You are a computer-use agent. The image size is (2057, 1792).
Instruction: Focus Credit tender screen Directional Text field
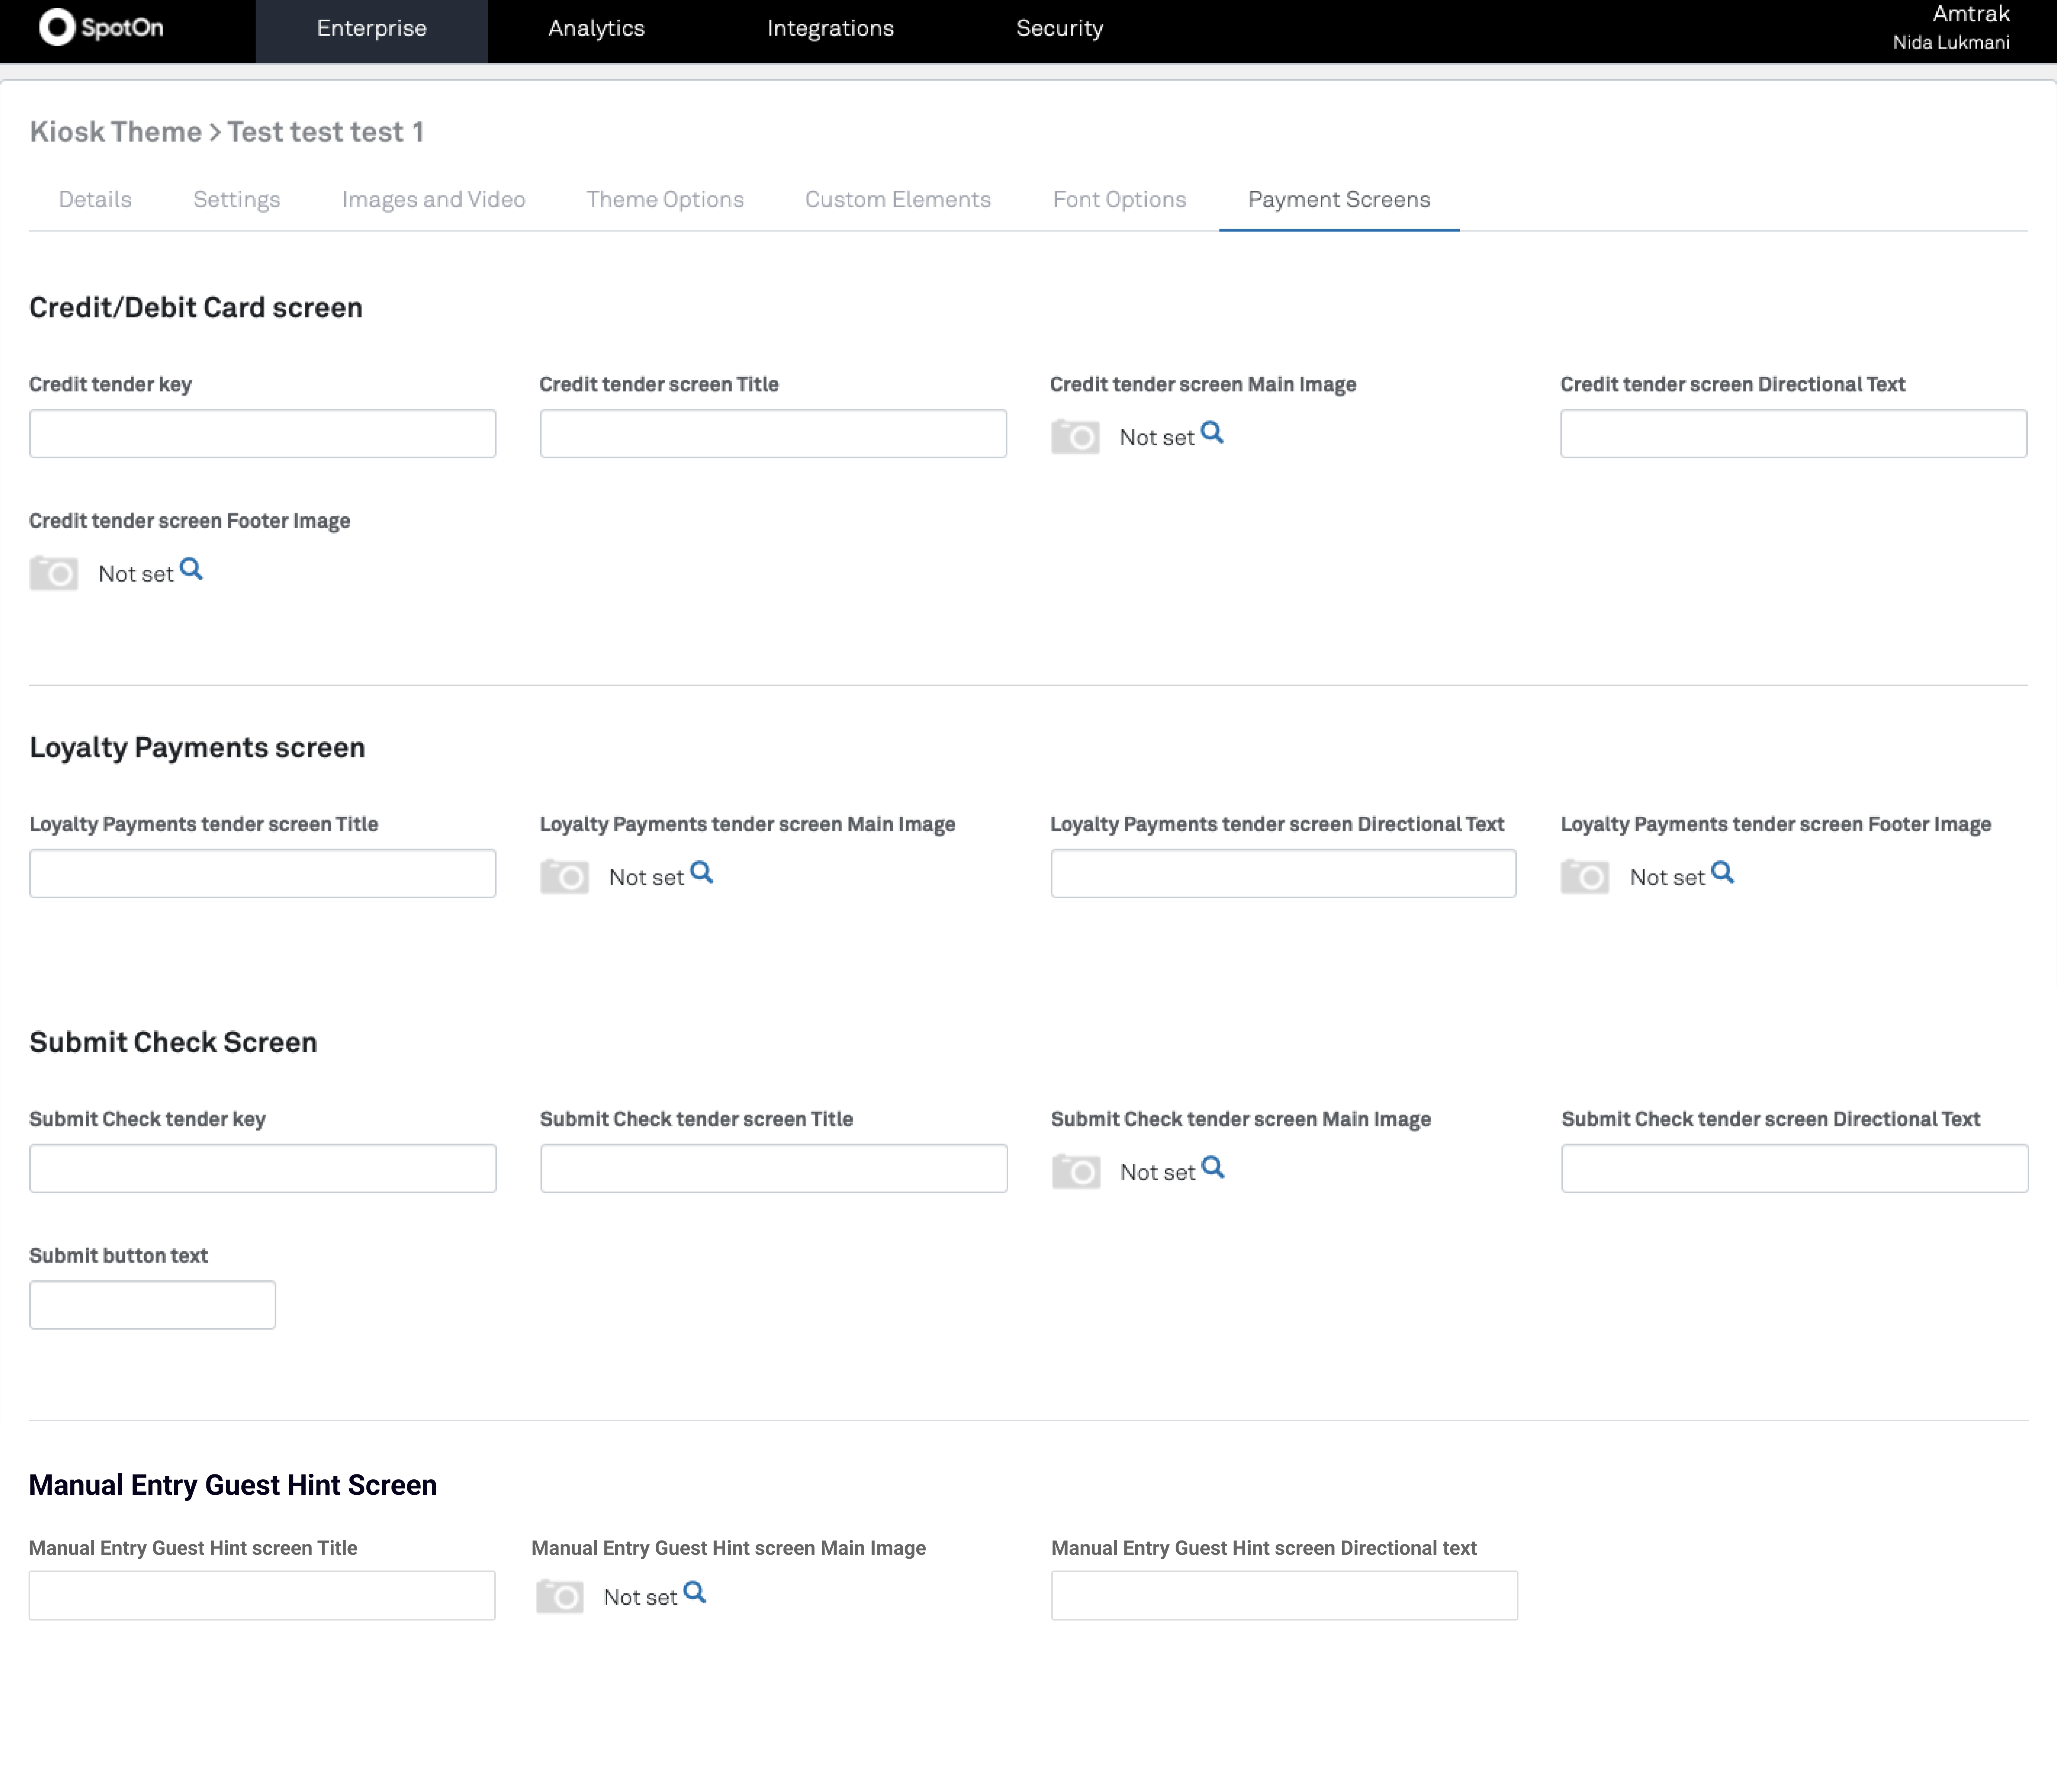[x=1794, y=434]
